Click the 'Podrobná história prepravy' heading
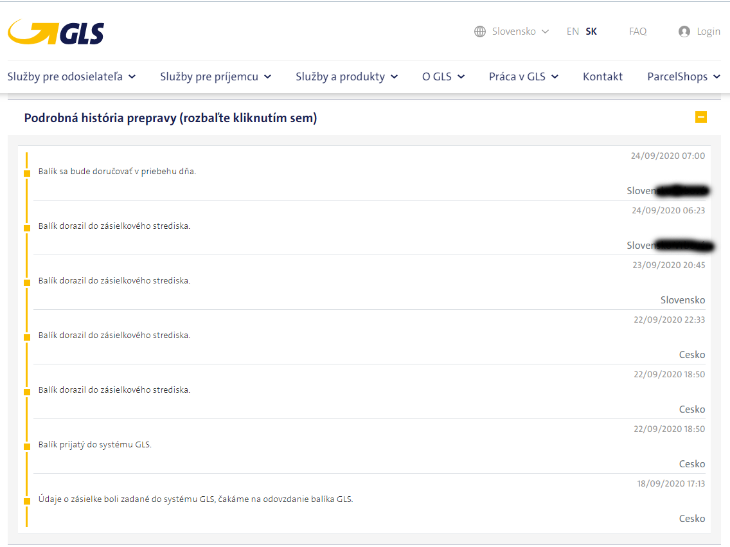The width and height of the screenshot is (730, 547). pos(170,118)
